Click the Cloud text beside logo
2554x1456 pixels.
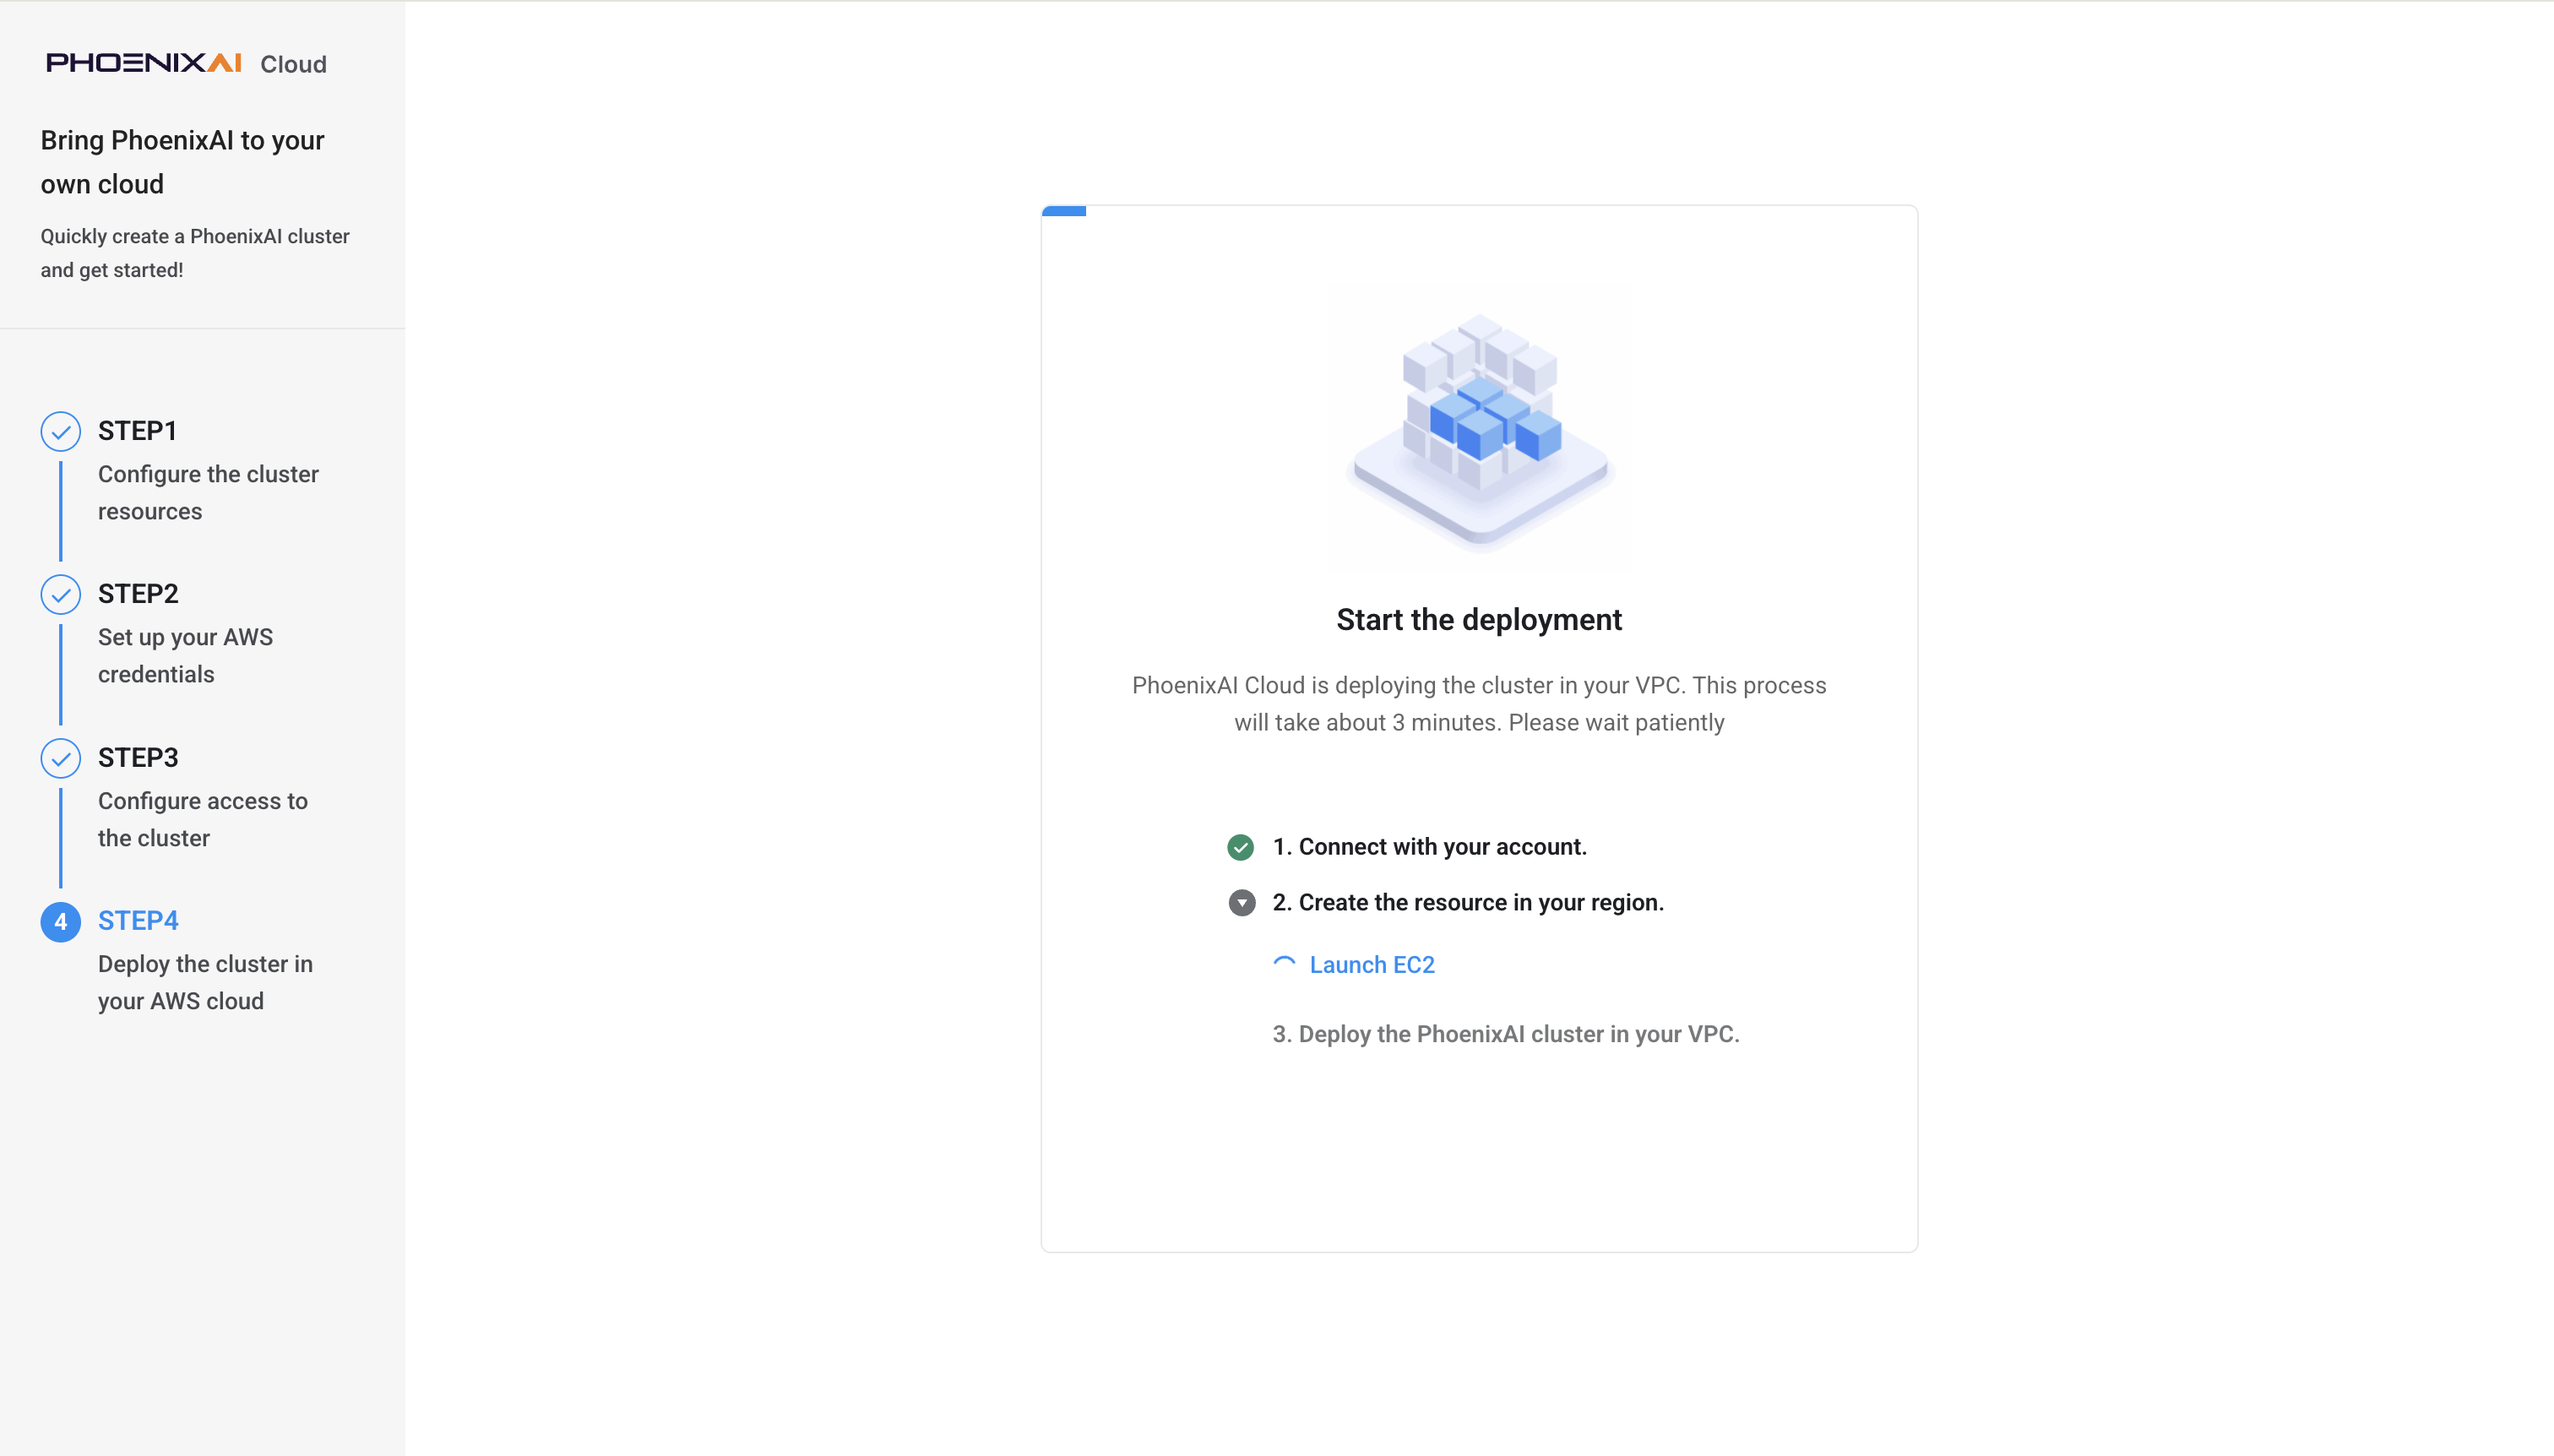pos(293,64)
